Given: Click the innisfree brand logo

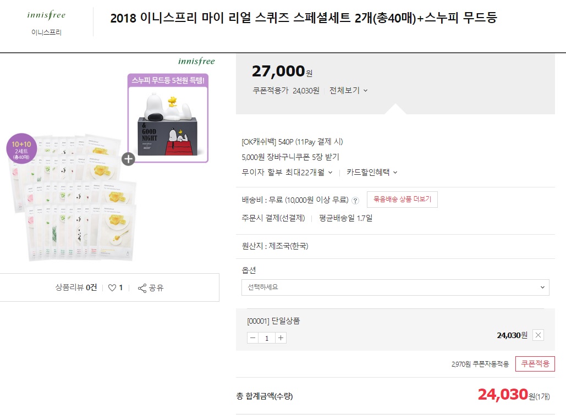Looking at the screenshot, I should click(46, 15).
